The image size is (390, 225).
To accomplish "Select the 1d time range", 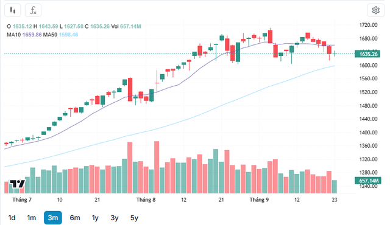I will point(12,218).
